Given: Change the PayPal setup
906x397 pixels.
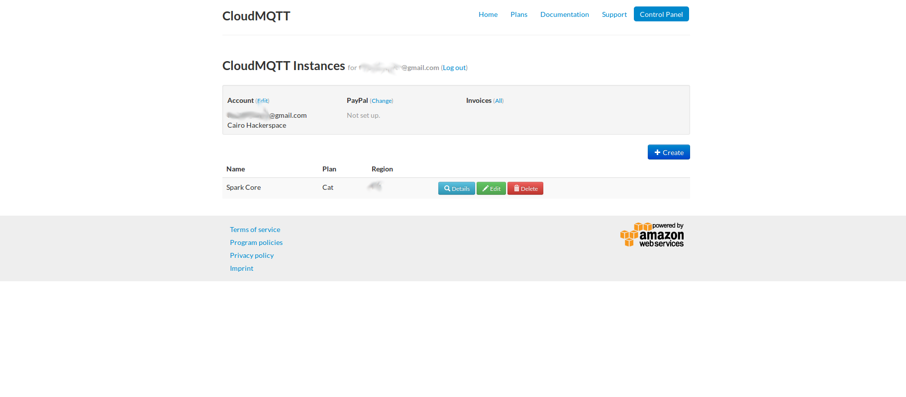Looking at the screenshot, I should pos(382,101).
